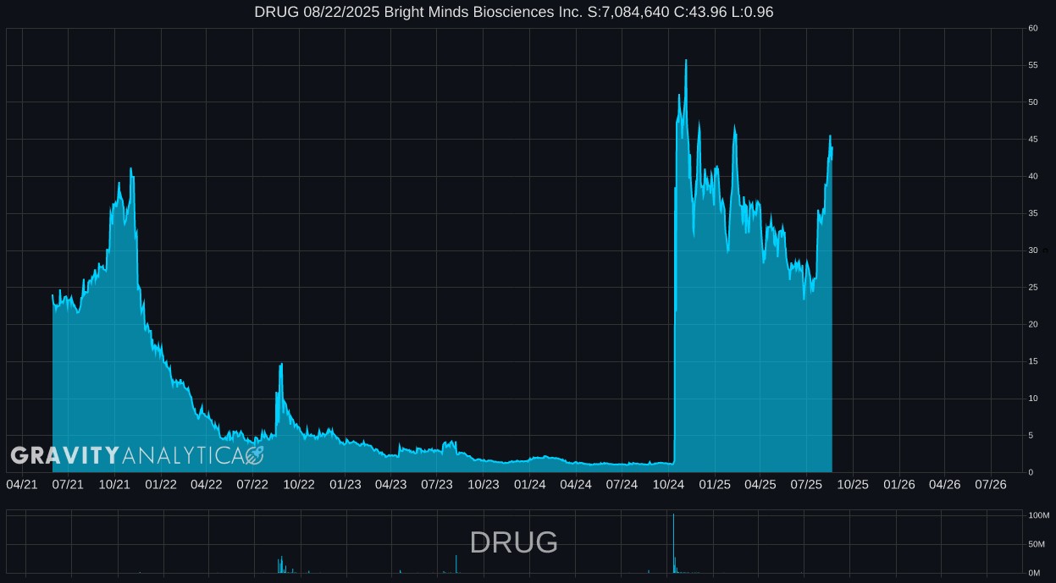Screen dimensions: 1056x583
Task: Click the 04/21 date label on the time axis
Action: pyautogui.click(x=22, y=485)
